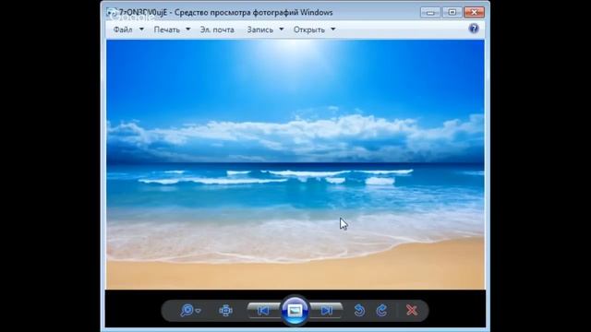This screenshot has width=591, height=332.
Task: Click the Эл. почта menu item
Action: pos(217,30)
